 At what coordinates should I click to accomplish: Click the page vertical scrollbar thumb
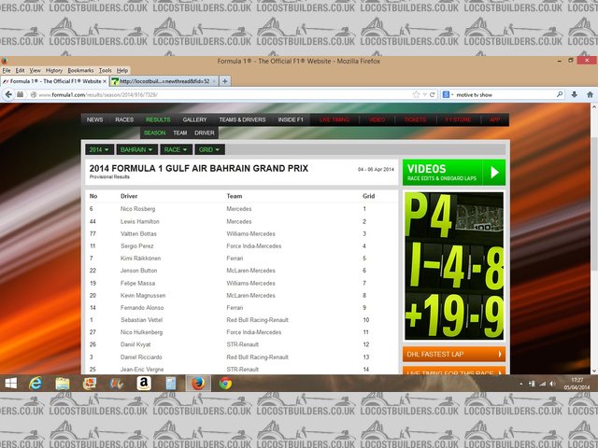coord(594,203)
